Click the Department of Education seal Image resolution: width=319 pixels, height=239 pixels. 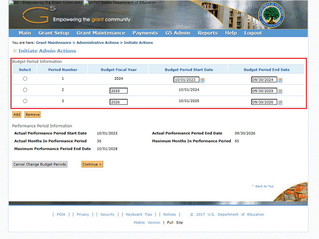(x=271, y=15)
